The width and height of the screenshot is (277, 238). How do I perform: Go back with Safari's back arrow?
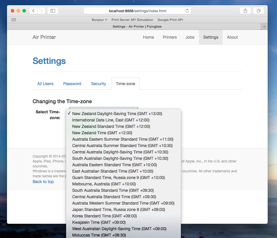[33, 11]
